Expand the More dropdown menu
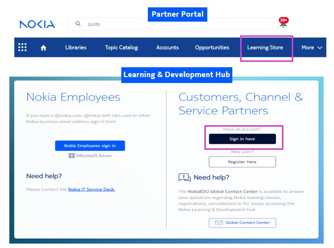 [312, 48]
